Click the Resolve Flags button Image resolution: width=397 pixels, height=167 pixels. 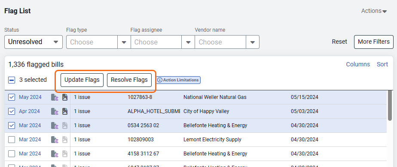pyautogui.click(x=129, y=80)
